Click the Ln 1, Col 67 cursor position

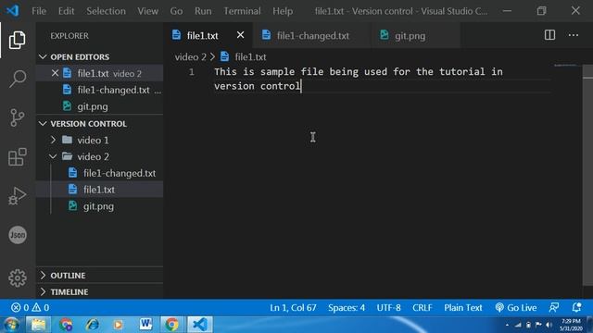tap(293, 307)
